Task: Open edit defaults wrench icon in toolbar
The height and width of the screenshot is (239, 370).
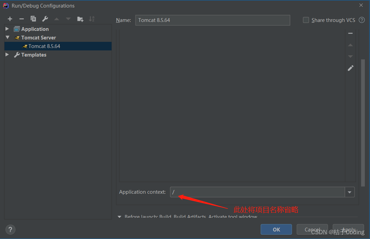Action: (45, 19)
